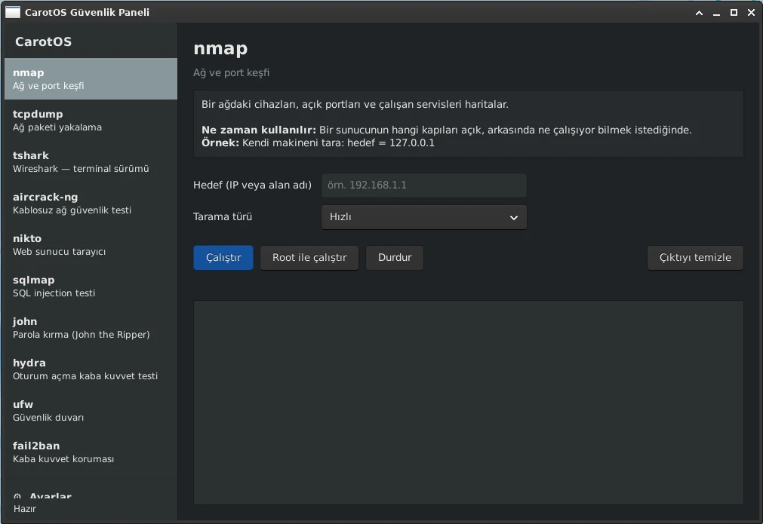The width and height of the screenshot is (763, 524).
Task: Select aircrack-ng wireless security test
Action: pyautogui.click(x=91, y=203)
